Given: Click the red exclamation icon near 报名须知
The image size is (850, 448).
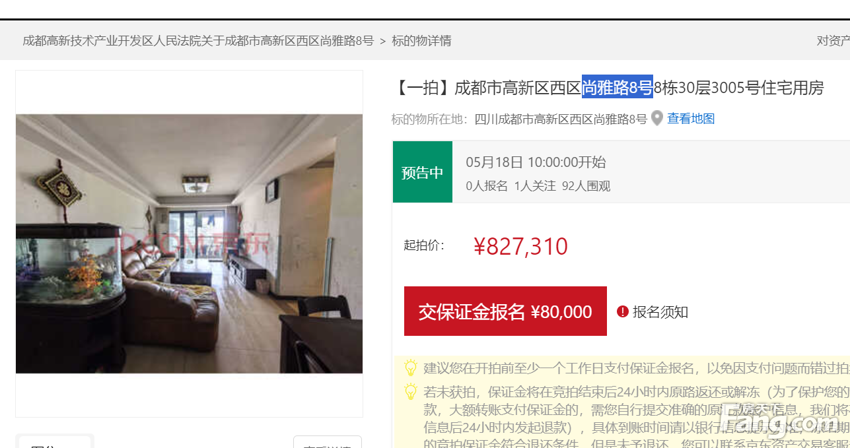Looking at the screenshot, I should click(622, 311).
